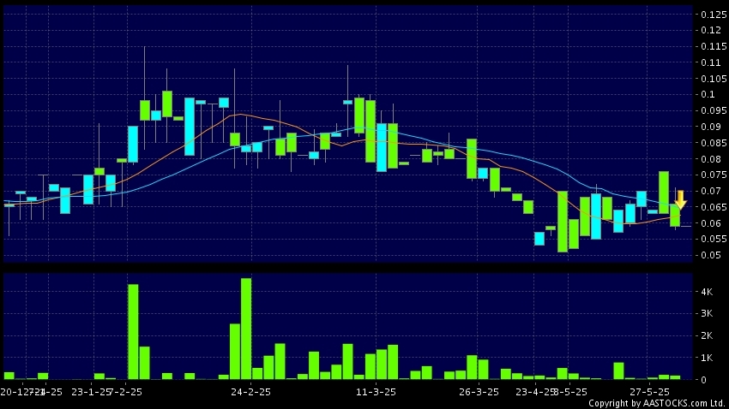Click the 0.065 price axis label
729x409 pixels.
pos(714,207)
